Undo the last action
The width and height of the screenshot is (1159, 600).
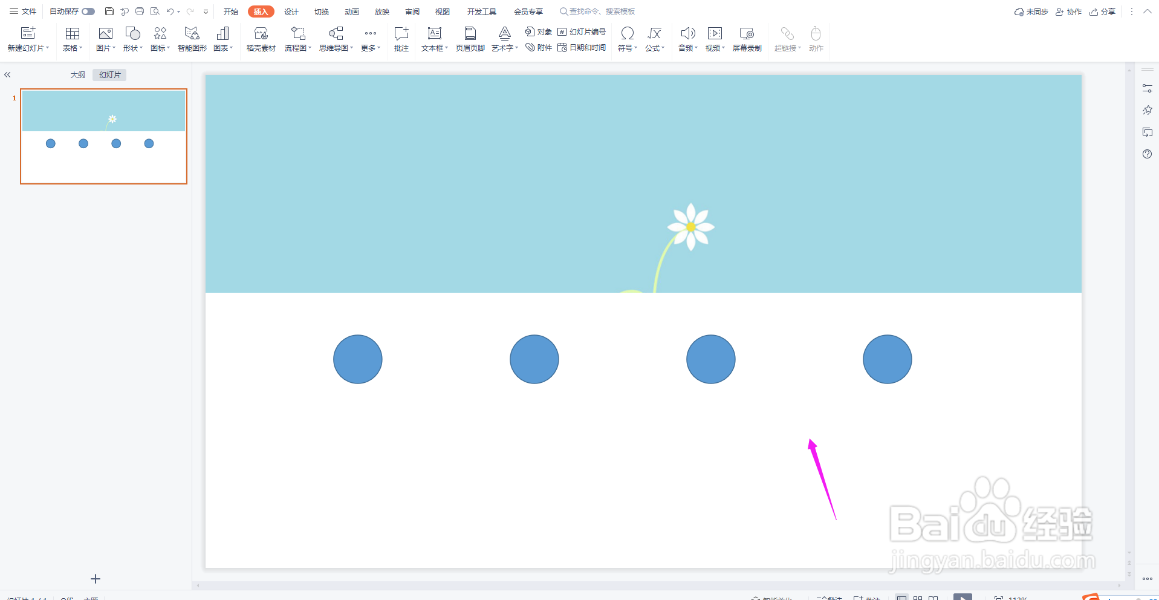tap(170, 11)
